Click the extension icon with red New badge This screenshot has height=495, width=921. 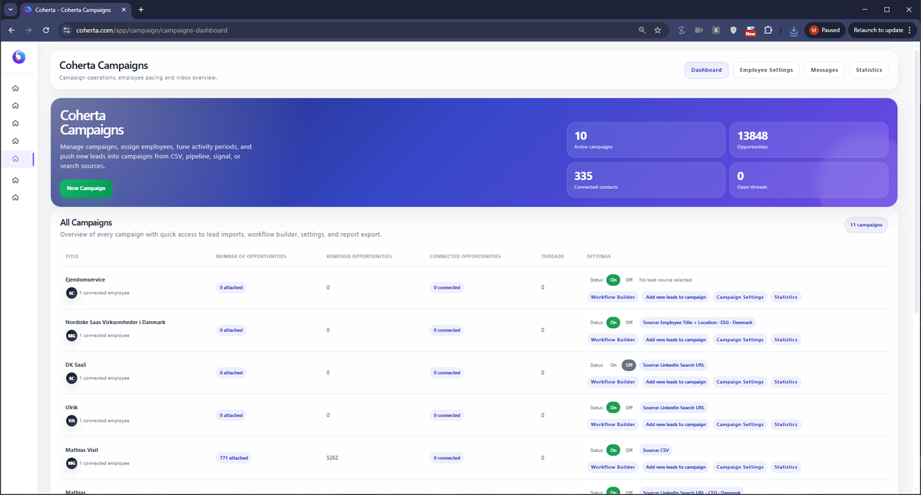click(x=751, y=31)
